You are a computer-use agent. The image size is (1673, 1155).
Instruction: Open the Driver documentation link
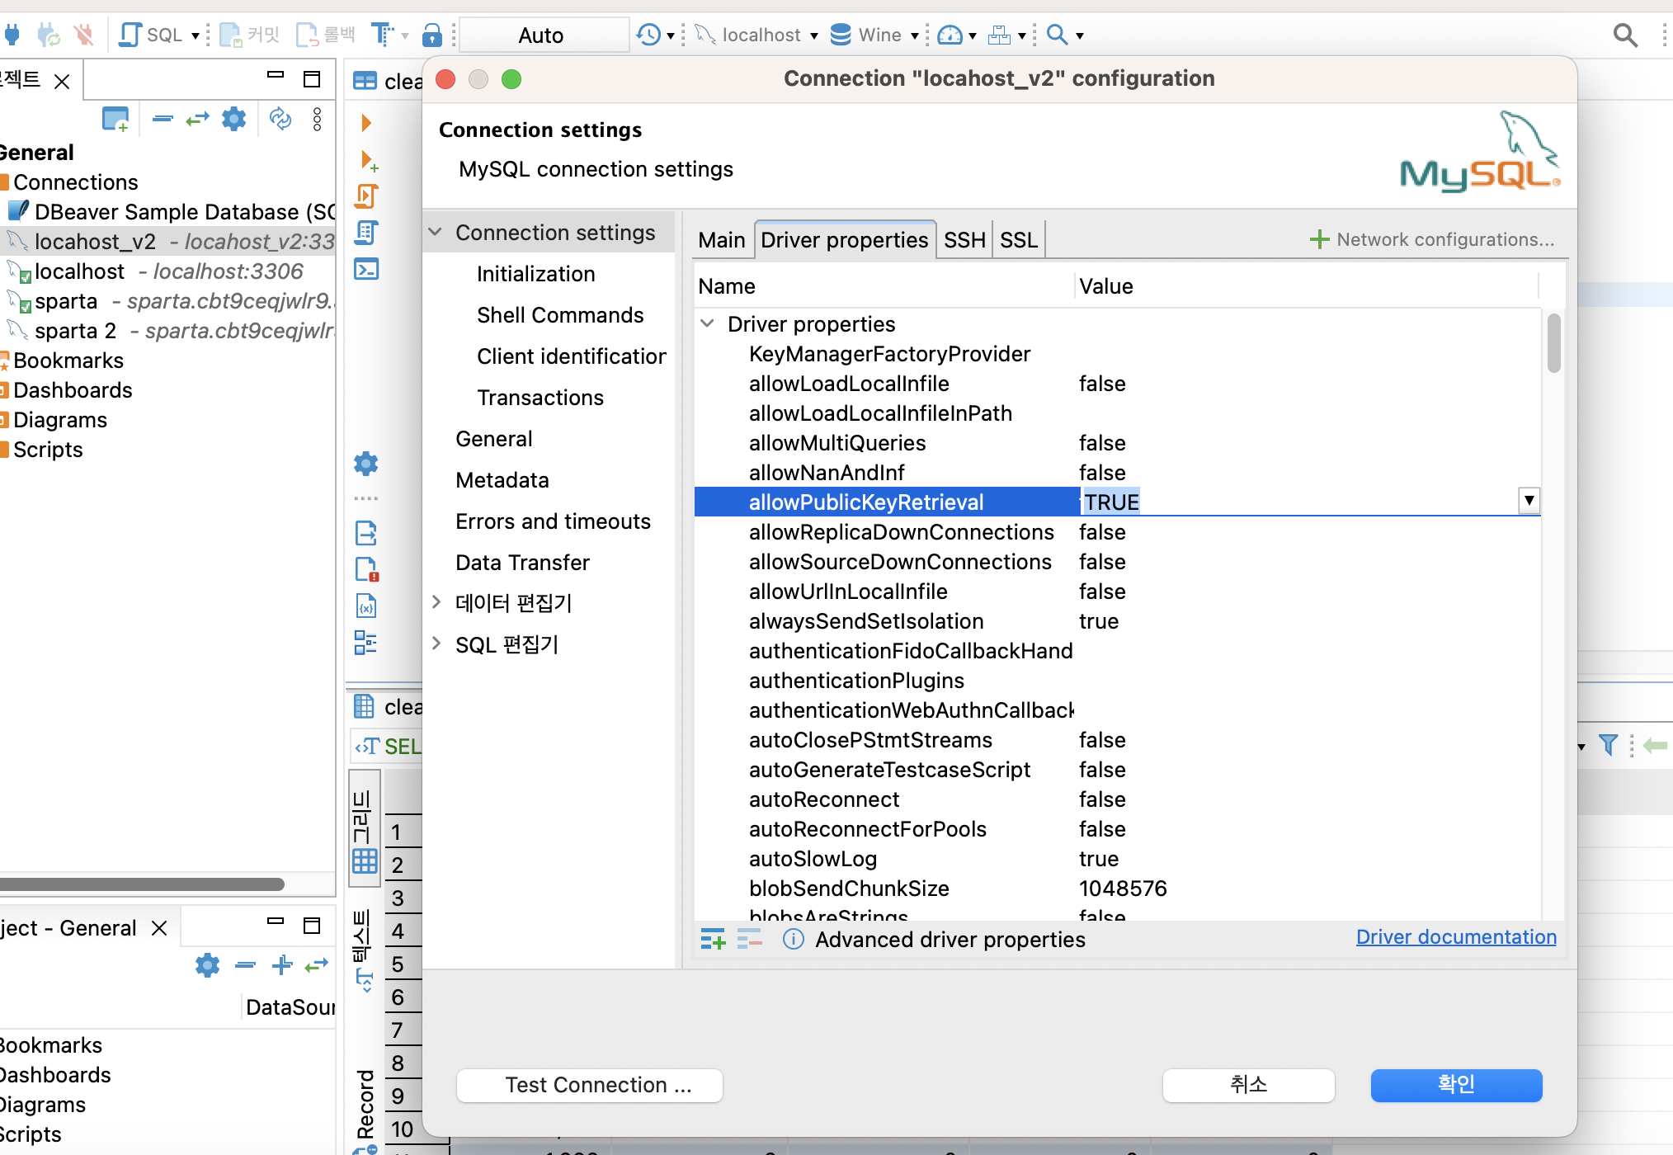1455,937
